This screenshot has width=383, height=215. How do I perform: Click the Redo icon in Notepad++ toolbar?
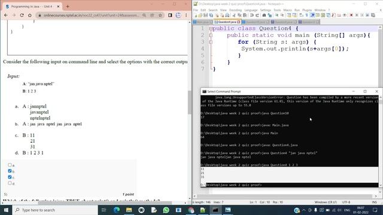pos(257,15)
